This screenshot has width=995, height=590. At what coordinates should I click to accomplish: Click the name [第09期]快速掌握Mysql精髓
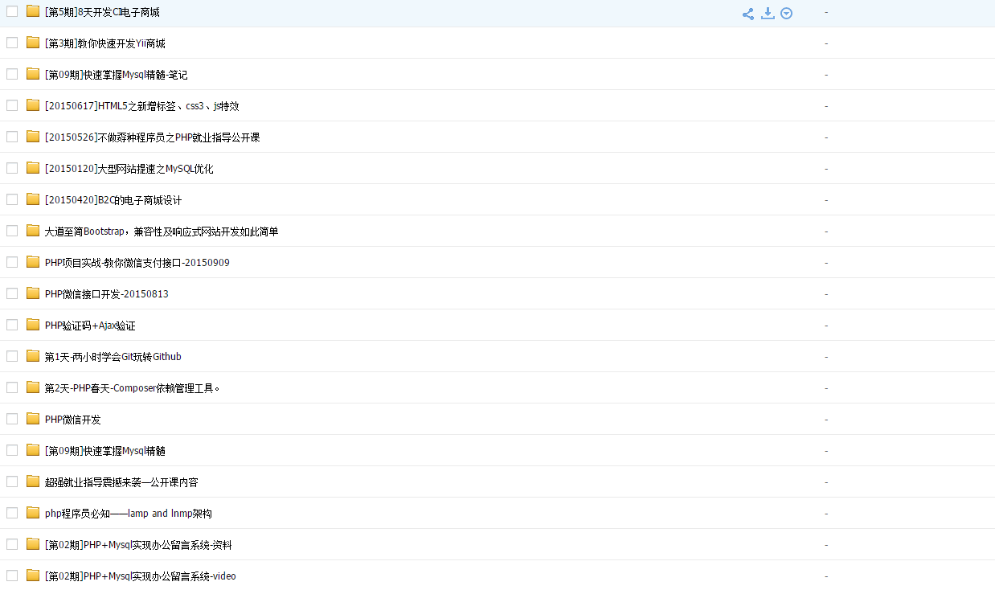tap(104, 451)
